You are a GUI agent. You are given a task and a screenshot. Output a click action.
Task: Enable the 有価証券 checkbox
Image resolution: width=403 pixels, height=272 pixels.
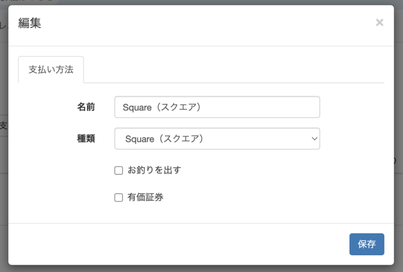pyautogui.click(x=119, y=197)
